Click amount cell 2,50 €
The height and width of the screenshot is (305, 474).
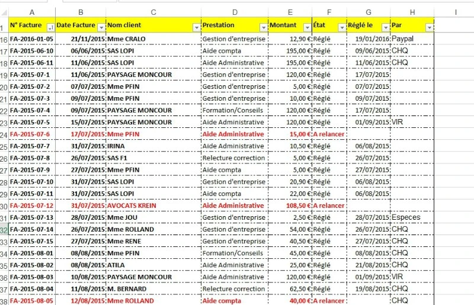(x=290, y=217)
